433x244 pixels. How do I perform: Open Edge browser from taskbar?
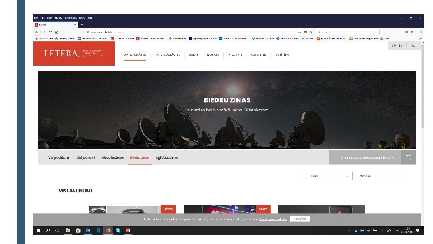[98, 230]
